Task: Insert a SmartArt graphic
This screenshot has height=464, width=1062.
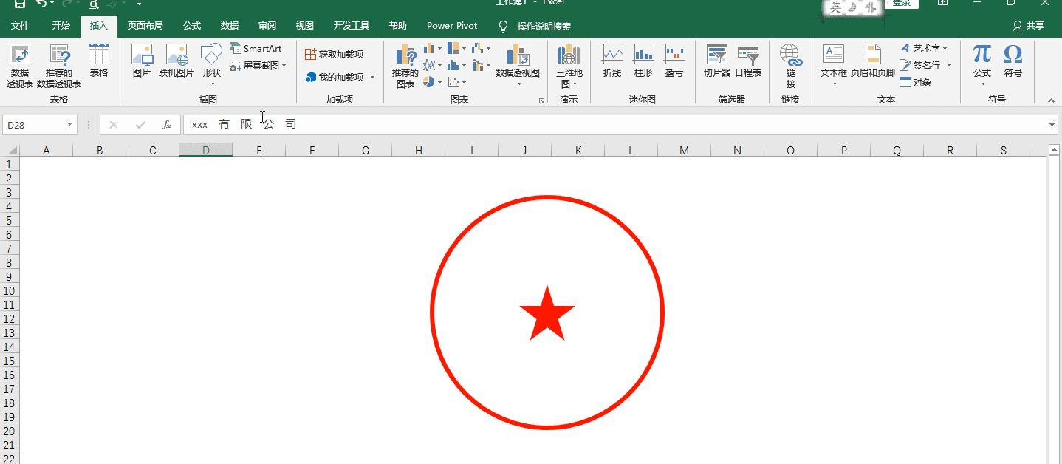Action: 256,48
